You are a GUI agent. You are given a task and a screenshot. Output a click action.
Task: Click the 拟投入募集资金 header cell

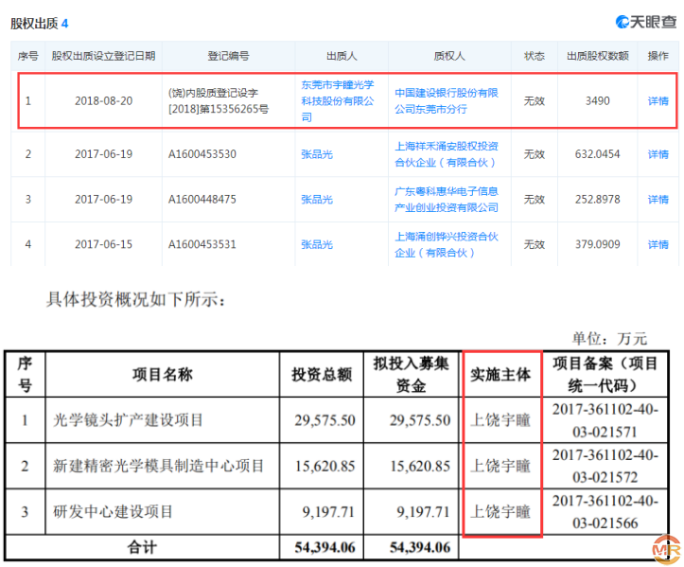click(x=411, y=375)
